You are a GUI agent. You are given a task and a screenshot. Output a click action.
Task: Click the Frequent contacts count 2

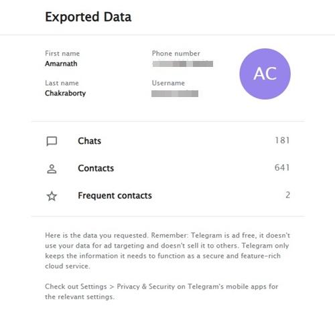click(287, 195)
